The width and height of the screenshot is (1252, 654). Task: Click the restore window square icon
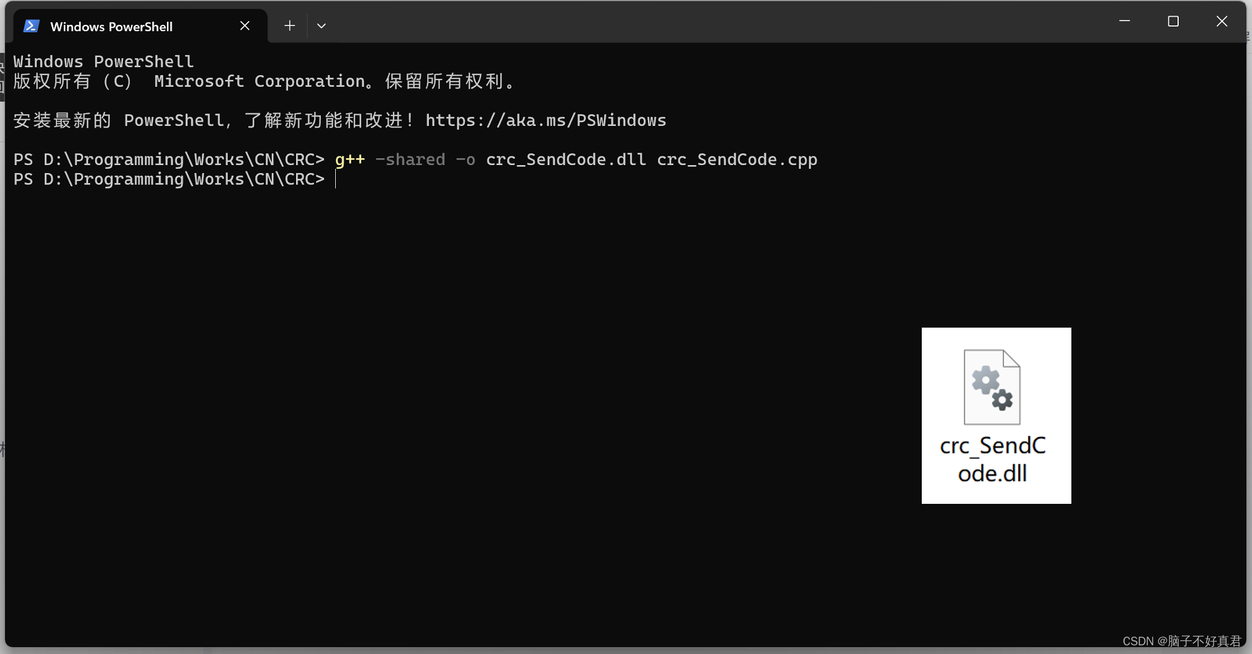pyautogui.click(x=1173, y=21)
